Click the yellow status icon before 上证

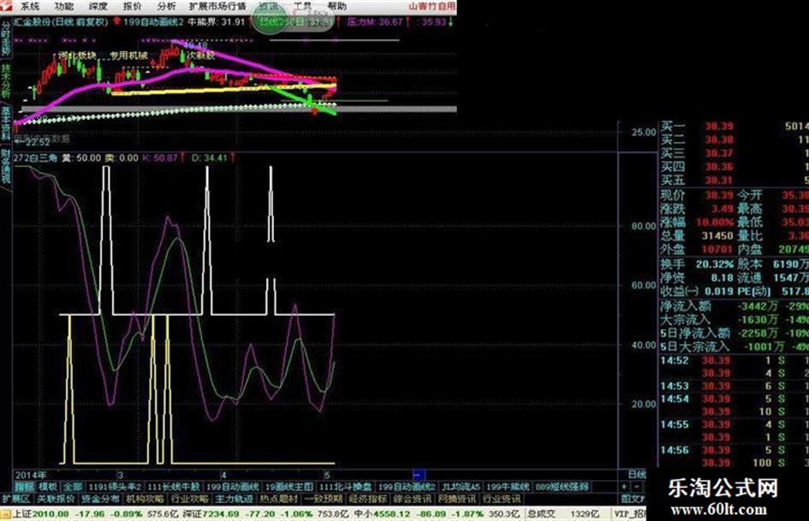[x=6, y=514]
